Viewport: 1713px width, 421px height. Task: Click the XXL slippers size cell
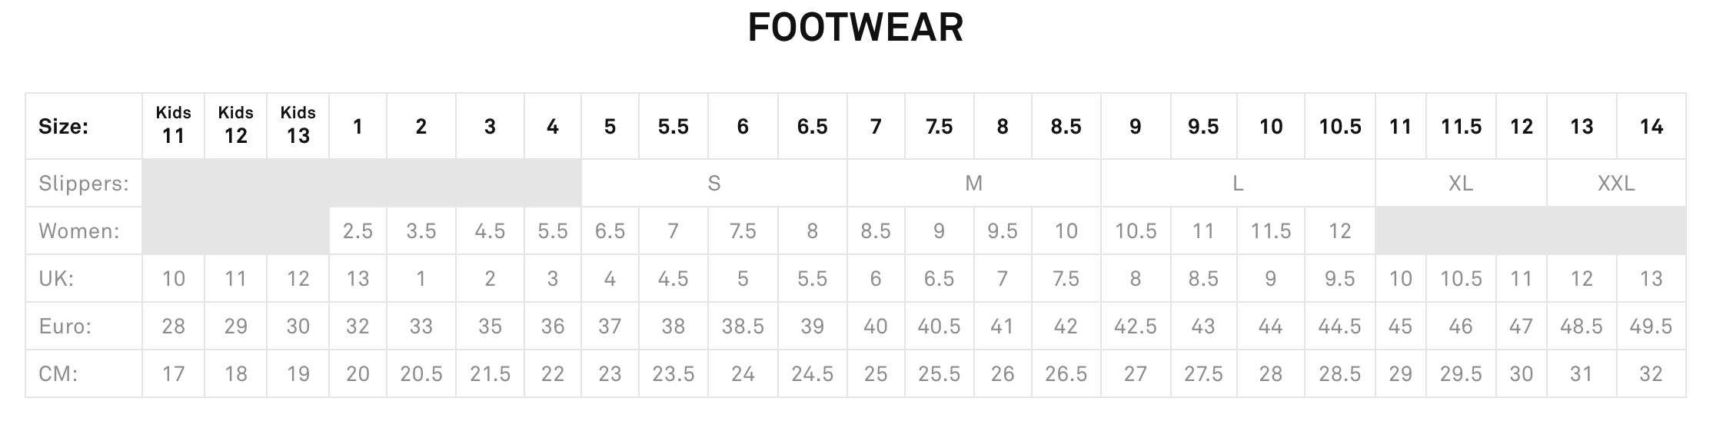click(1615, 184)
